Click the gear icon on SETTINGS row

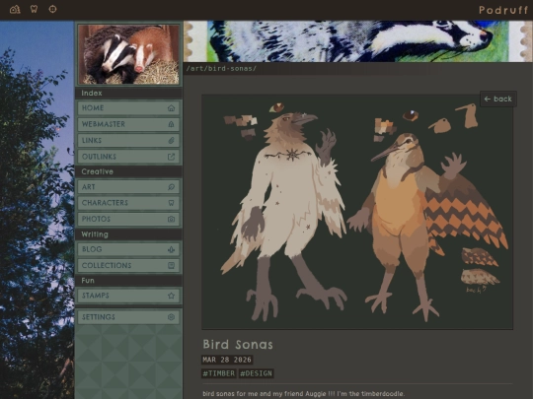[x=172, y=317]
